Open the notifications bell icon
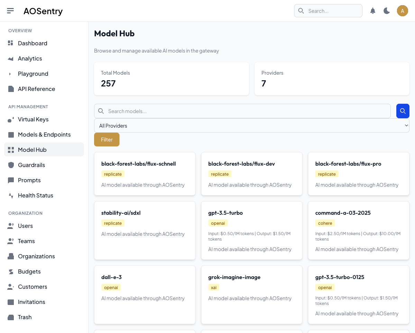The image size is (415, 333). 372,11
